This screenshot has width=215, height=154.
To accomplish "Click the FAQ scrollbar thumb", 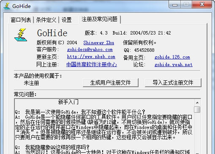I will pos(197,109).
